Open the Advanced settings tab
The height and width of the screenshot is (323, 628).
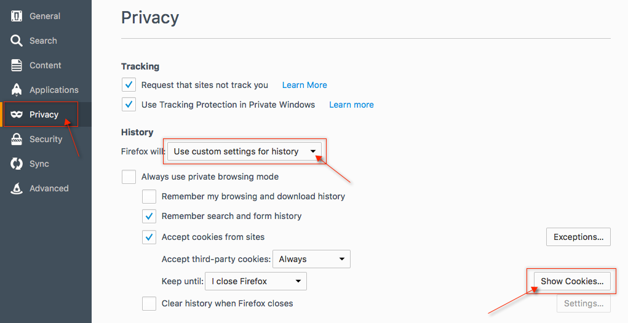point(49,188)
